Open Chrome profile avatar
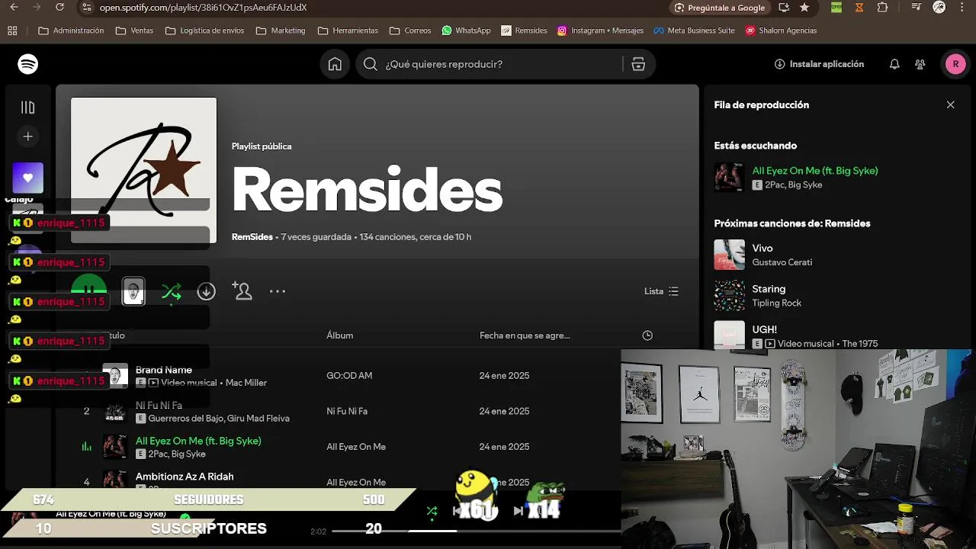This screenshot has width=976, height=549. coord(939,8)
